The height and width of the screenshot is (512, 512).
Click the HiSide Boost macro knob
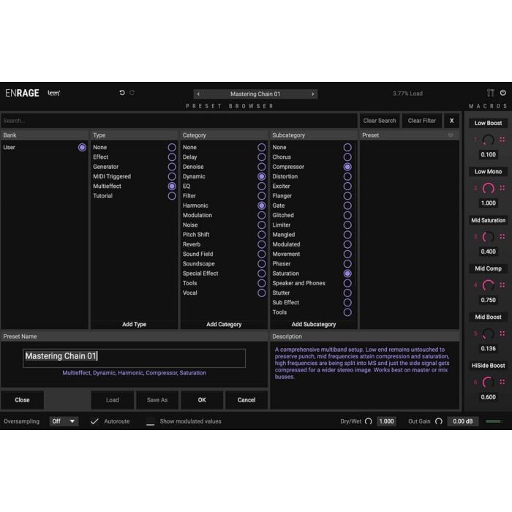click(488, 382)
